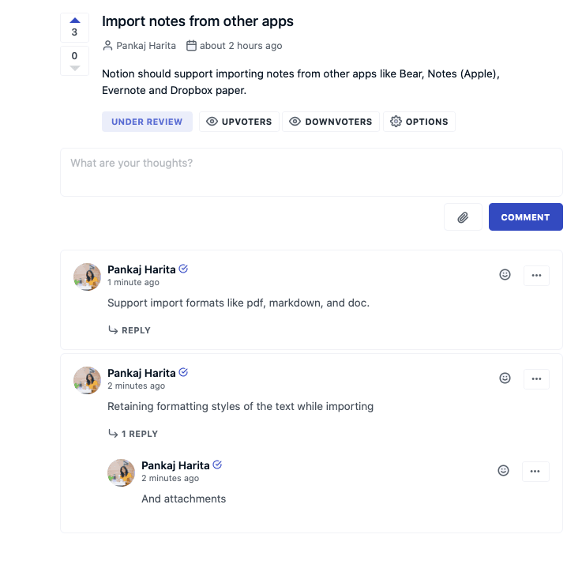582x572 pixels.
Task: Submit with the Comment button
Action: (526, 217)
